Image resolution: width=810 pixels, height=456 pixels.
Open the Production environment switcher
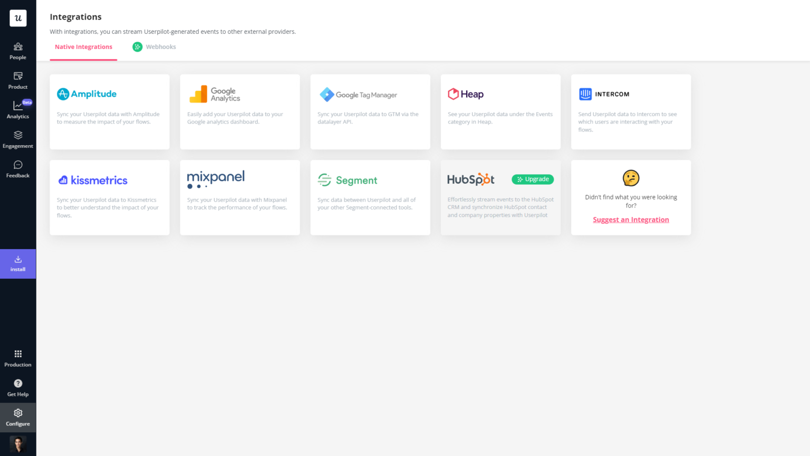(18, 357)
